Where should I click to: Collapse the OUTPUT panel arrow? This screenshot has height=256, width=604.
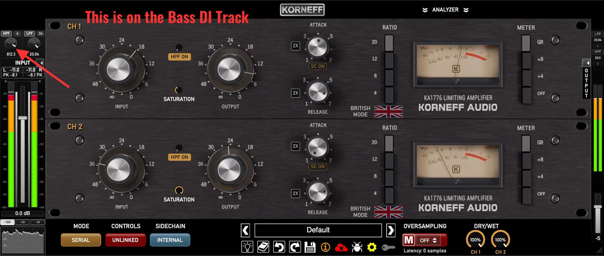pos(587,63)
